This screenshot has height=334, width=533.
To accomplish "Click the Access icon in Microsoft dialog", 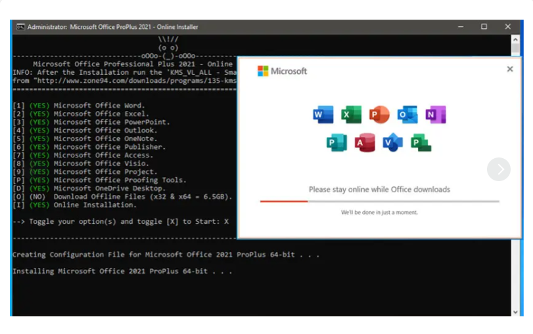I will pos(365,142).
